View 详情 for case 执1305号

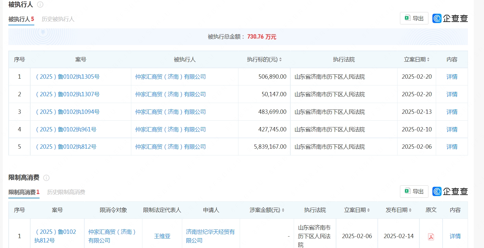tap(452, 77)
